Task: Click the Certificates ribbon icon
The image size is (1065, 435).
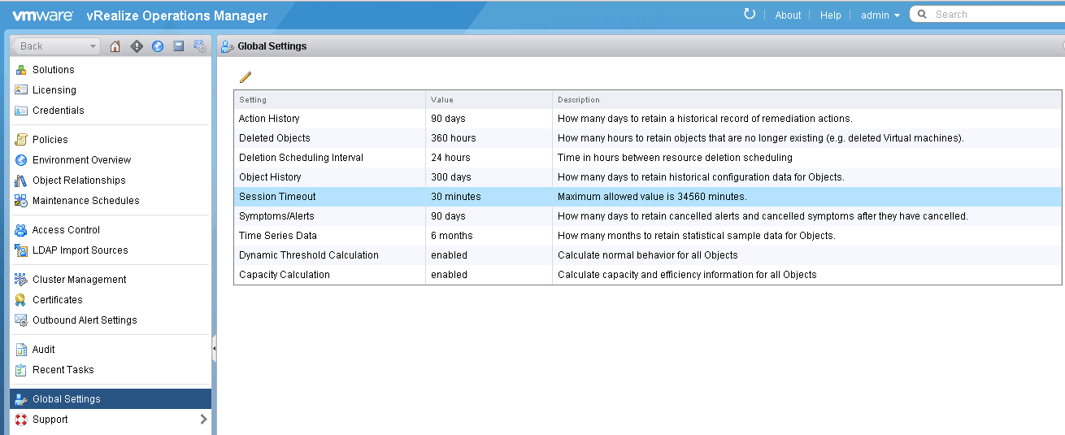Action: (21, 300)
